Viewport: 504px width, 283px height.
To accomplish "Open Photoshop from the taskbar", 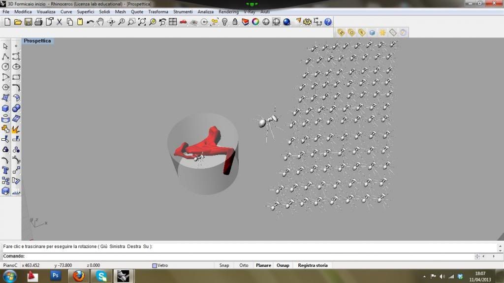I will tap(55, 276).
